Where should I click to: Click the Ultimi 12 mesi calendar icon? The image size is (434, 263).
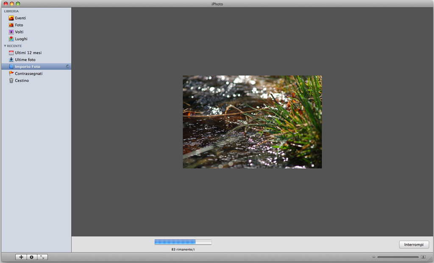(11, 53)
